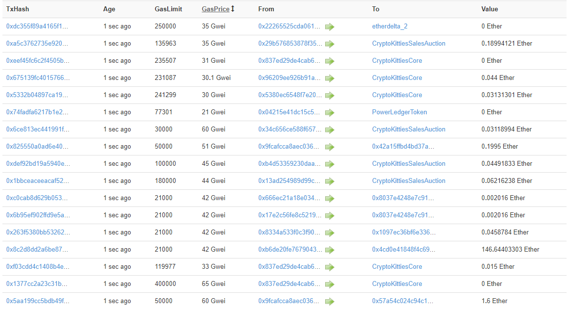The image size is (569, 309).
Task: Open sender address 0x666ec21a18e034...
Action: pos(289,198)
